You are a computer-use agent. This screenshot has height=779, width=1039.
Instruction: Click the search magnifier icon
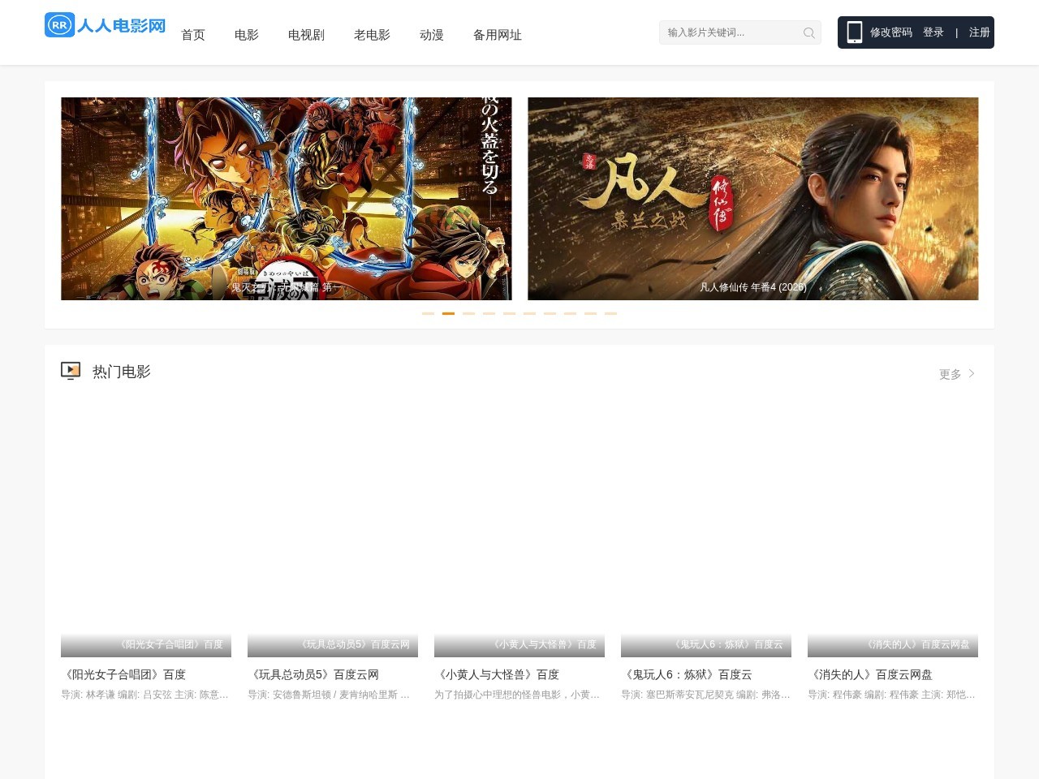click(808, 32)
